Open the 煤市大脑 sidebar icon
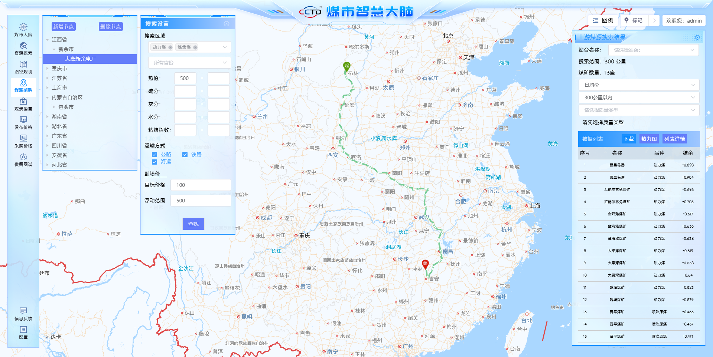Viewport: 713px width, 357px height. point(23,30)
